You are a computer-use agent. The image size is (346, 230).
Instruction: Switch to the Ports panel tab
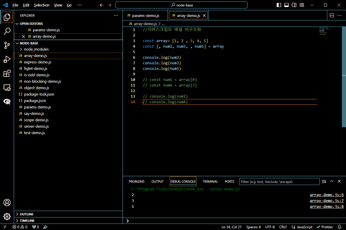(x=229, y=181)
